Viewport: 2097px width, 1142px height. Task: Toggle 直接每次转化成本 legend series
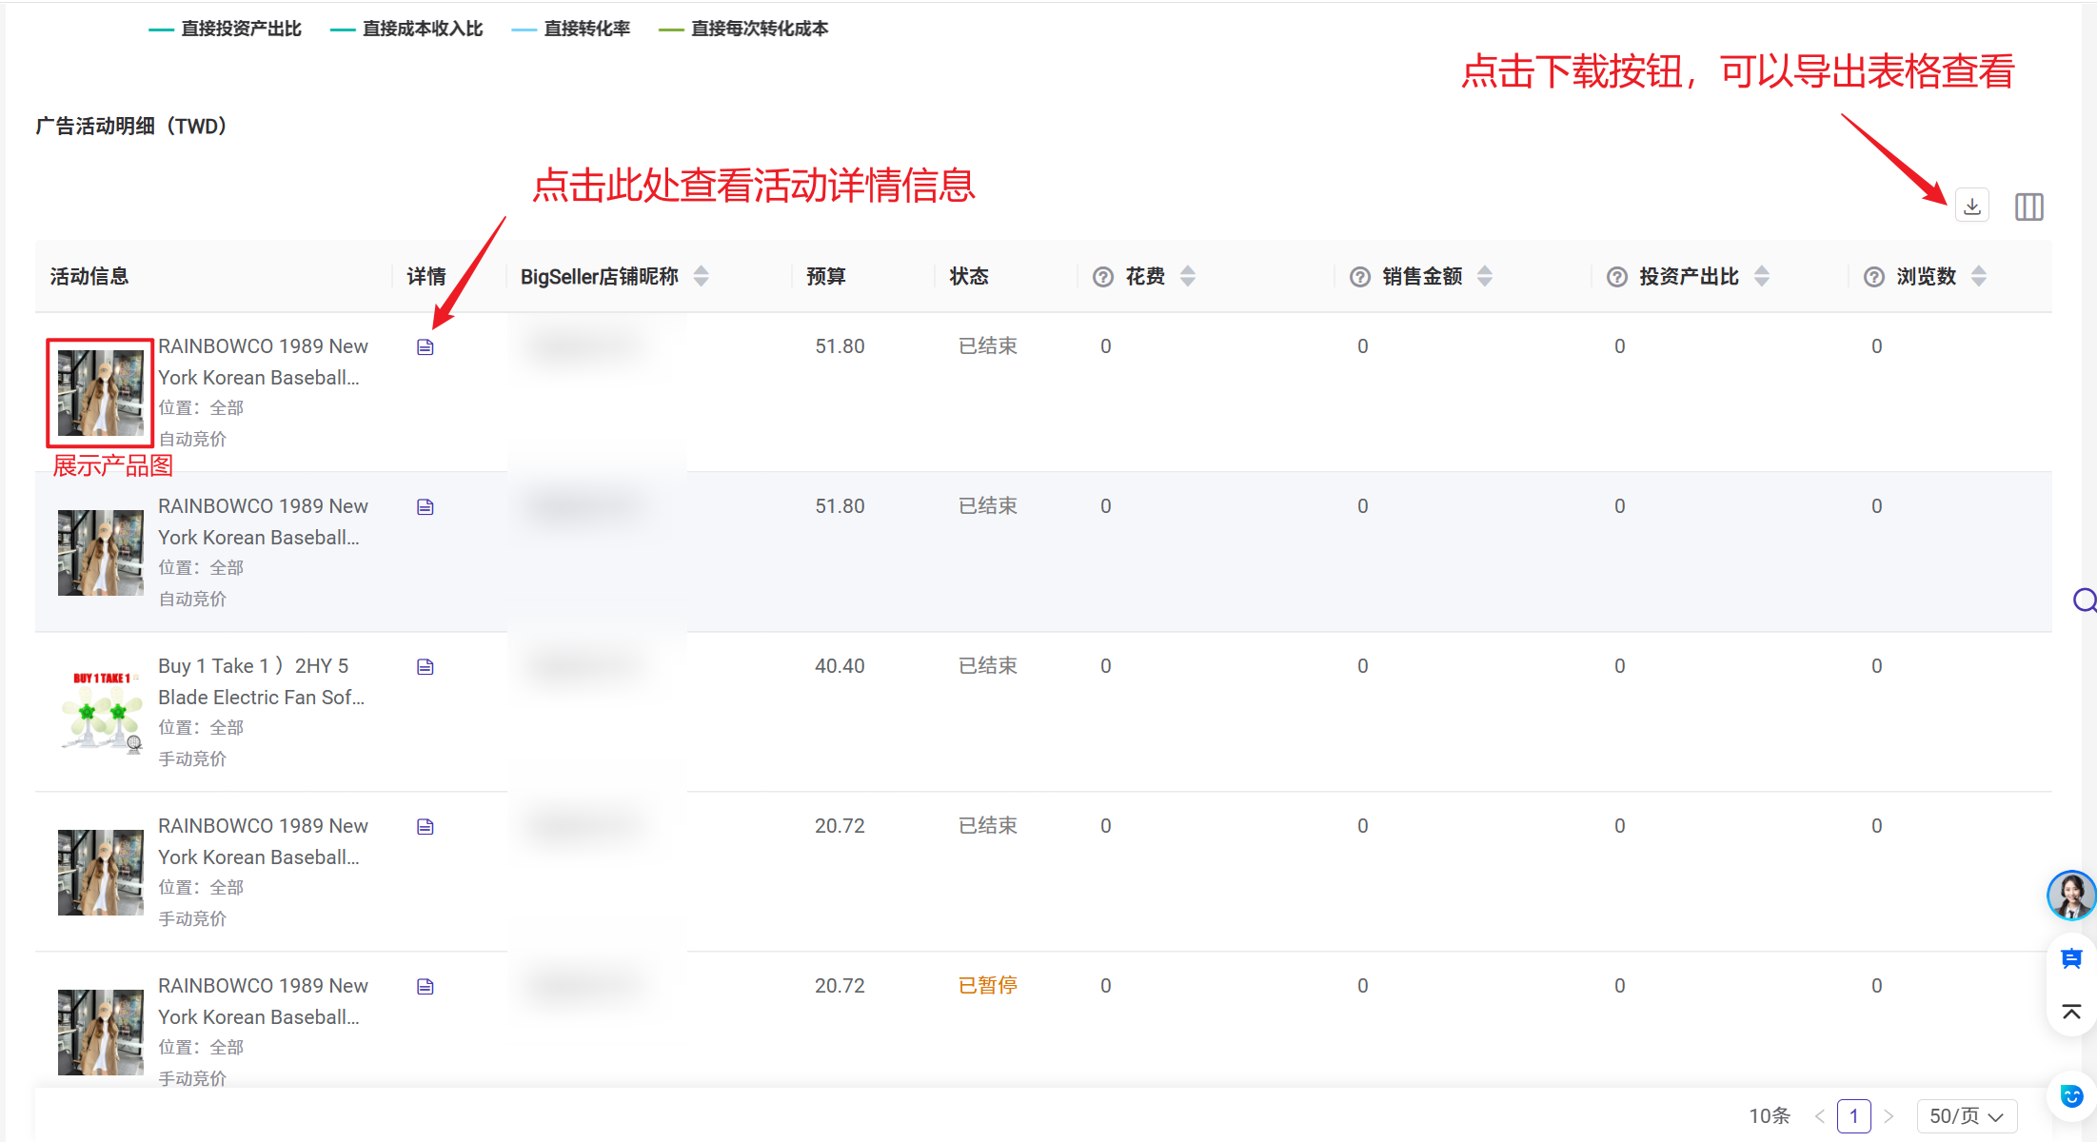743,29
